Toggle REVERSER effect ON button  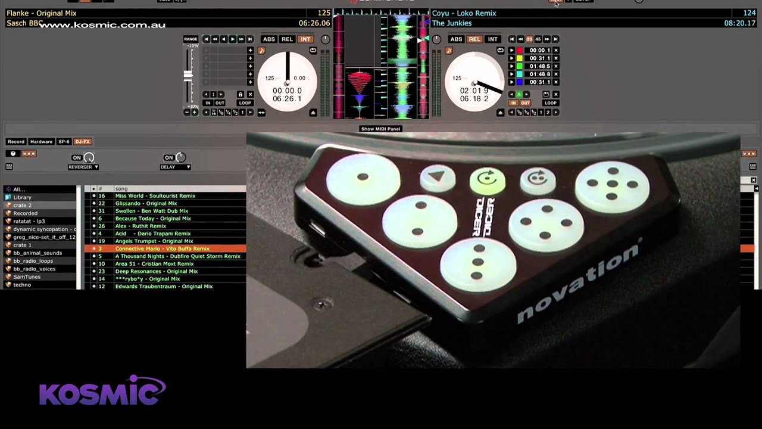[76, 157]
